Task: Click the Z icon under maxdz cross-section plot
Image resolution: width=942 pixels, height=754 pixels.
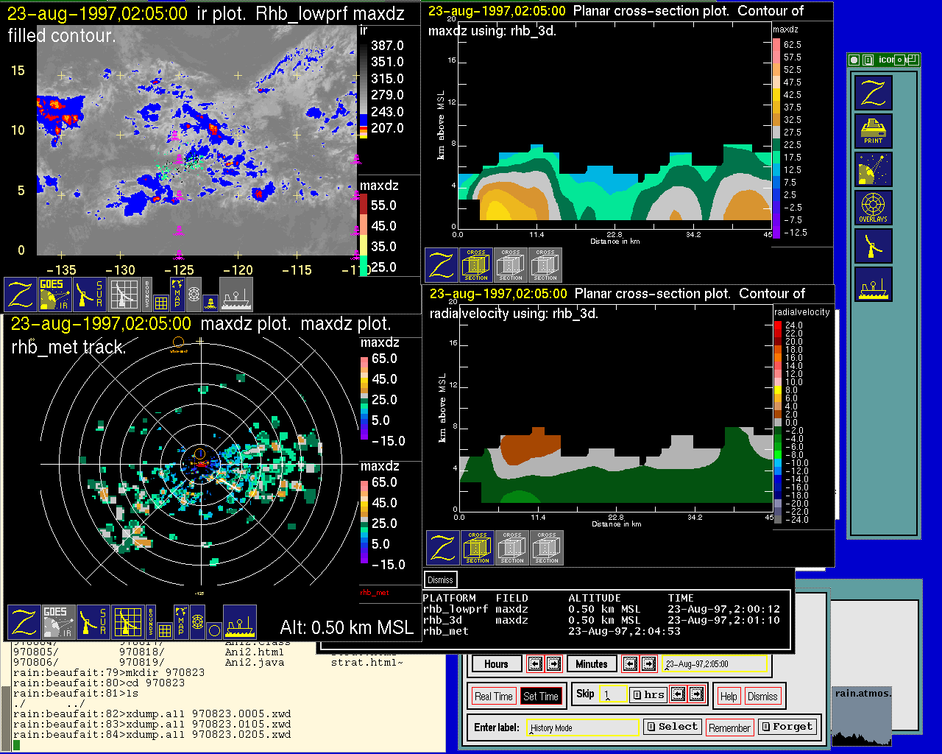Action: (x=442, y=265)
